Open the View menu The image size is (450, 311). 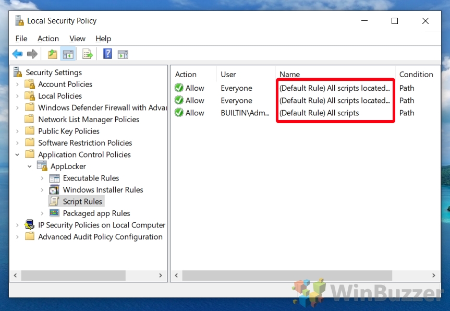pos(77,39)
